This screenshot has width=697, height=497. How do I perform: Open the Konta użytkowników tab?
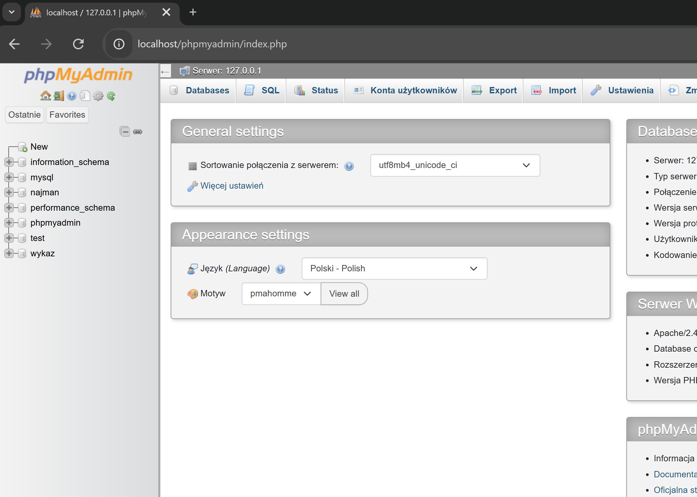[405, 90]
